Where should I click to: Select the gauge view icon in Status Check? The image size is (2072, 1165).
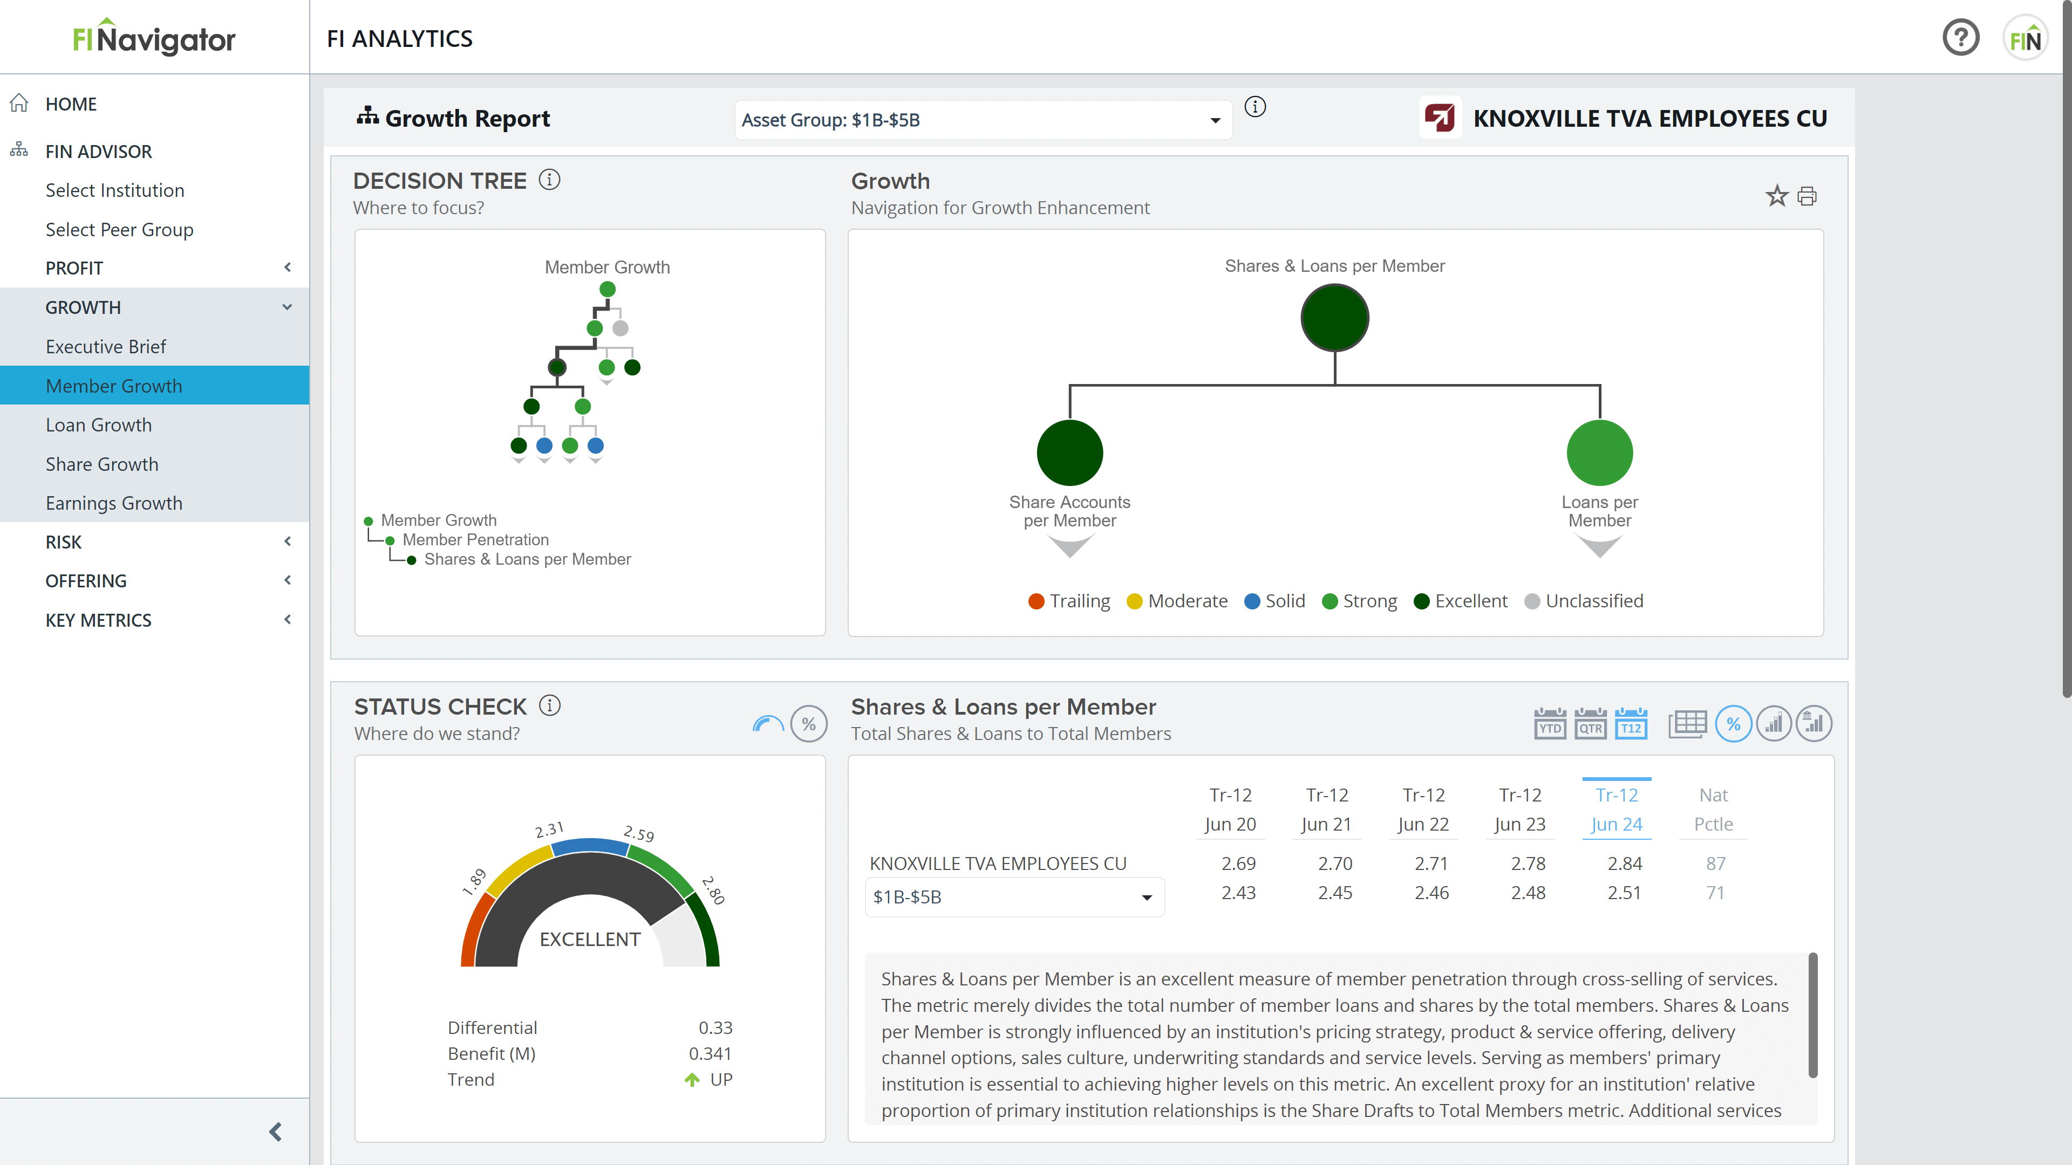point(768,724)
